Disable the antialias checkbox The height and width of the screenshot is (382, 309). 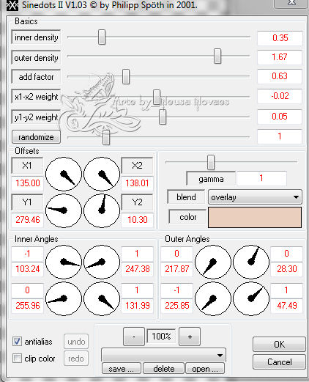click(x=17, y=341)
